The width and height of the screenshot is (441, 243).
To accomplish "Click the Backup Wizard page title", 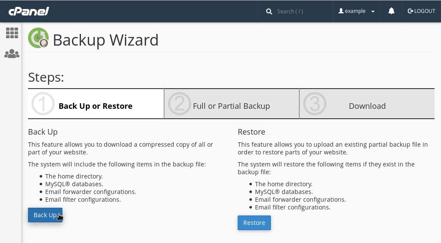I will point(106,40).
